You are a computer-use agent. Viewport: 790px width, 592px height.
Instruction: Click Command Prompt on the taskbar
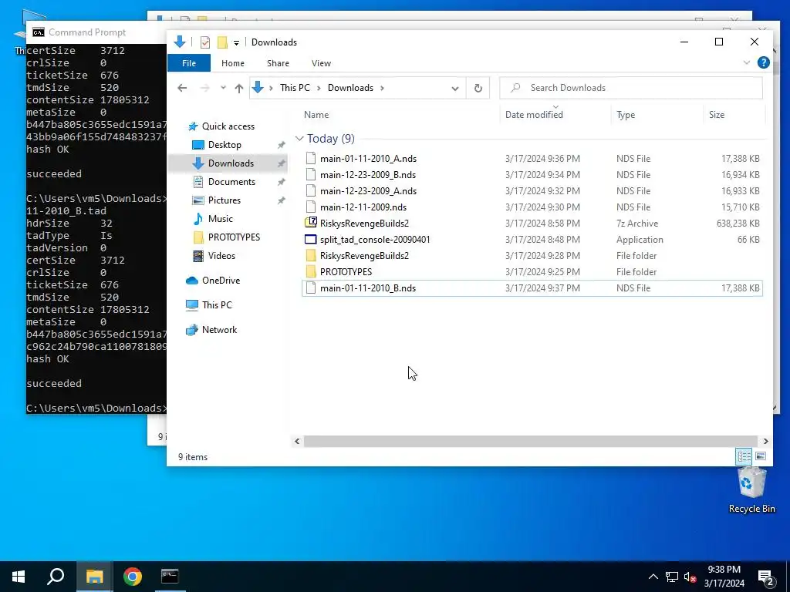(x=170, y=577)
